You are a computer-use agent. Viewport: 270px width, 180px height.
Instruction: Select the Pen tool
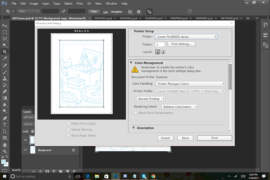click(5, 118)
